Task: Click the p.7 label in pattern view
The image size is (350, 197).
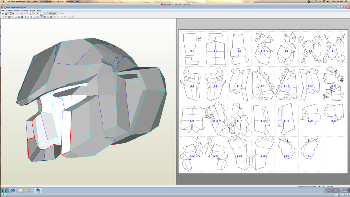Action: pyautogui.click(x=334, y=51)
